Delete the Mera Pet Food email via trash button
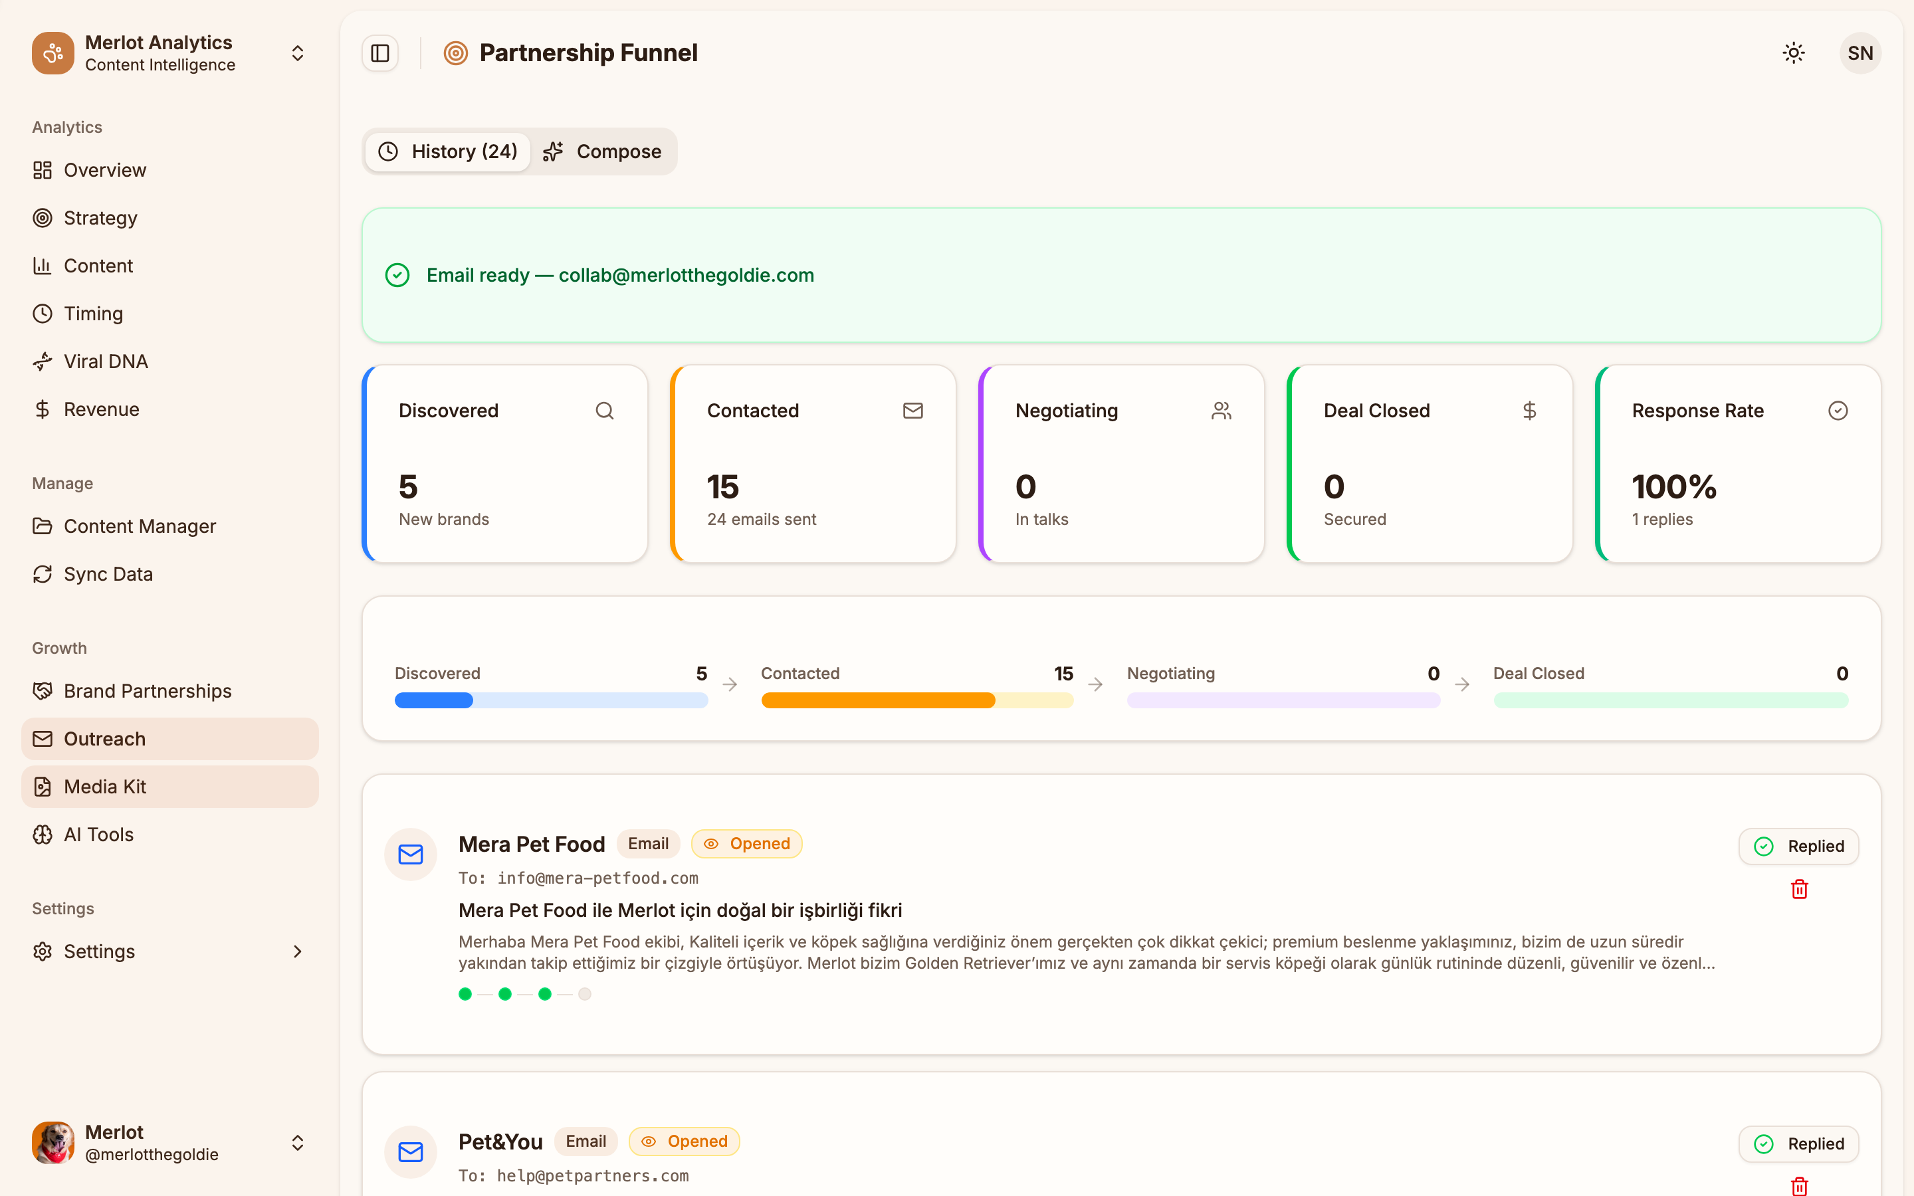 click(x=1799, y=889)
